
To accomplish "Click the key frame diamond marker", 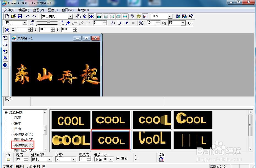I will [37, 25].
